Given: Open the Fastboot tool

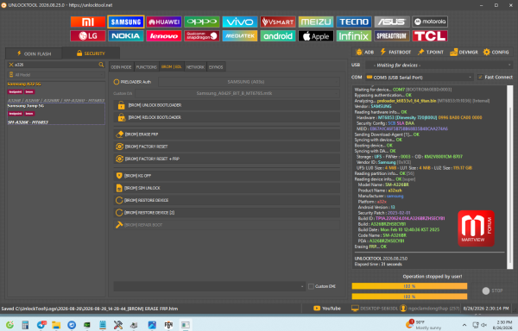Looking at the screenshot, I should (395, 52).
